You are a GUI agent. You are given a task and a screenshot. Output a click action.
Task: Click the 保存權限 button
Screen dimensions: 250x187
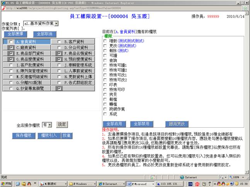pyautogui.click(x=24, y=135)
